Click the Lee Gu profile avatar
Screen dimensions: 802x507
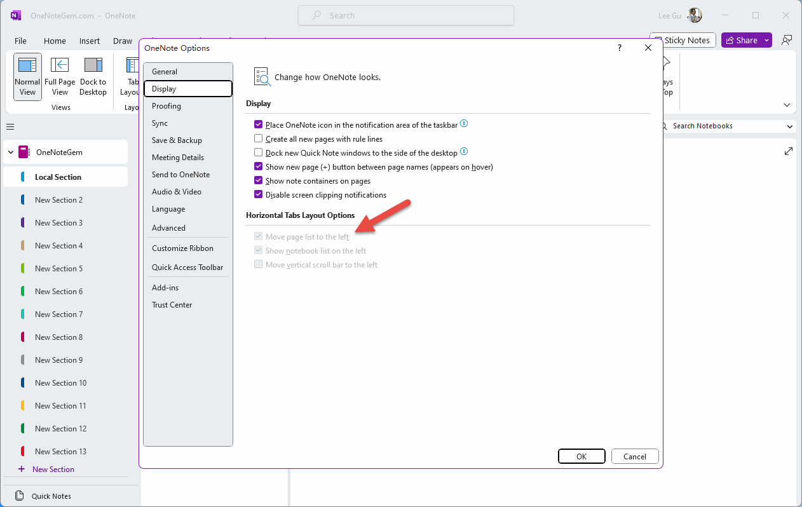[x=695, y=15]
